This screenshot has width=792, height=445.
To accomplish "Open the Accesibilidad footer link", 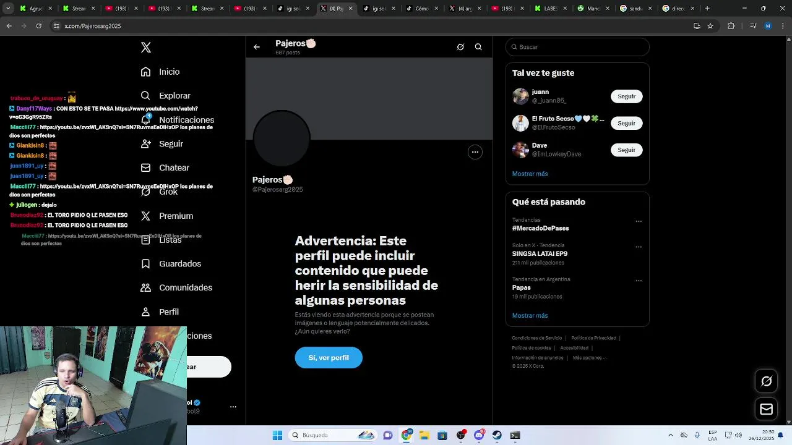I will (574, 348).
